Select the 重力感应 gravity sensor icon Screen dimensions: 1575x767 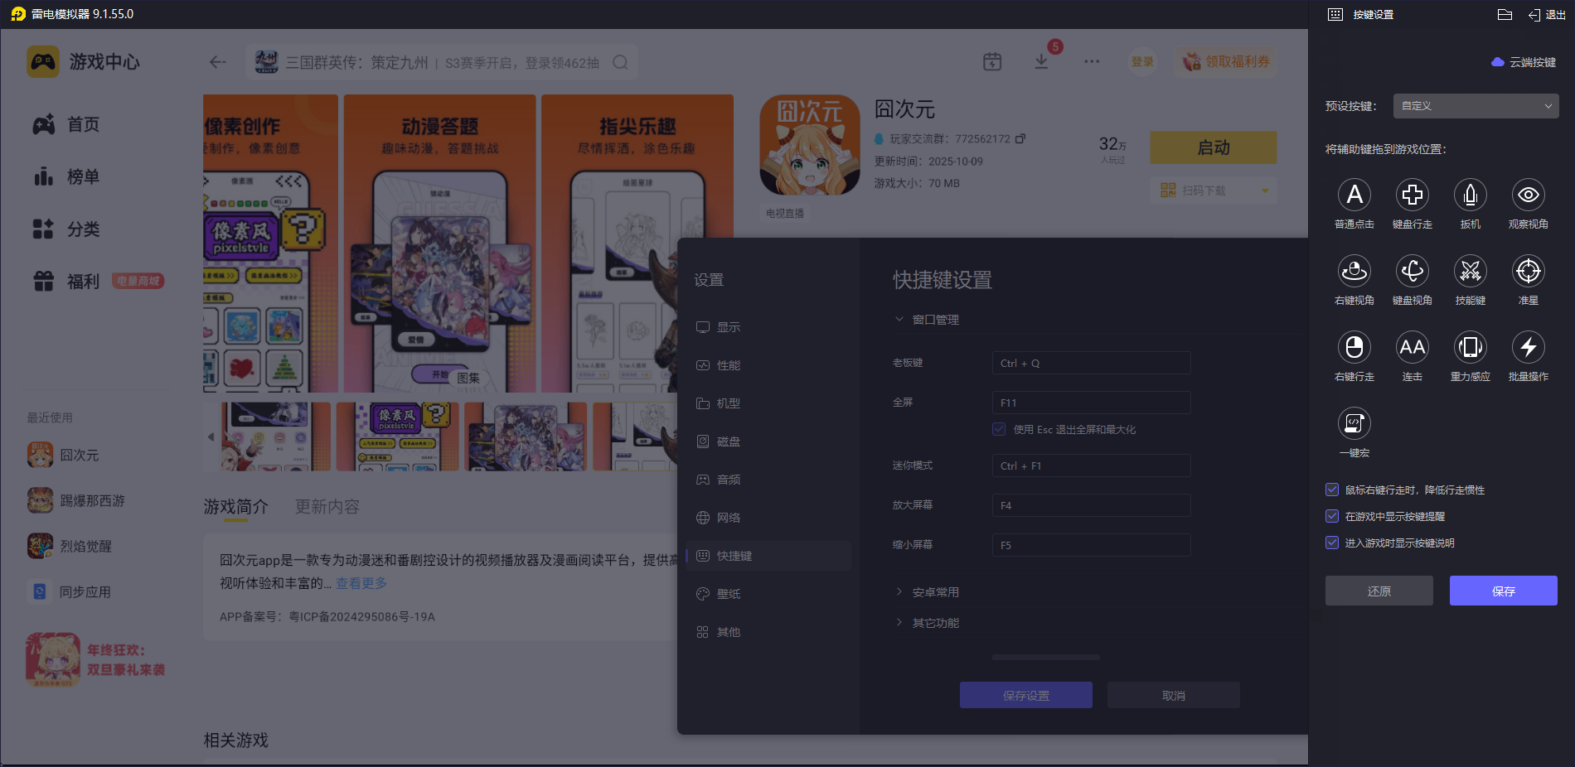[x=1471, y=348]
